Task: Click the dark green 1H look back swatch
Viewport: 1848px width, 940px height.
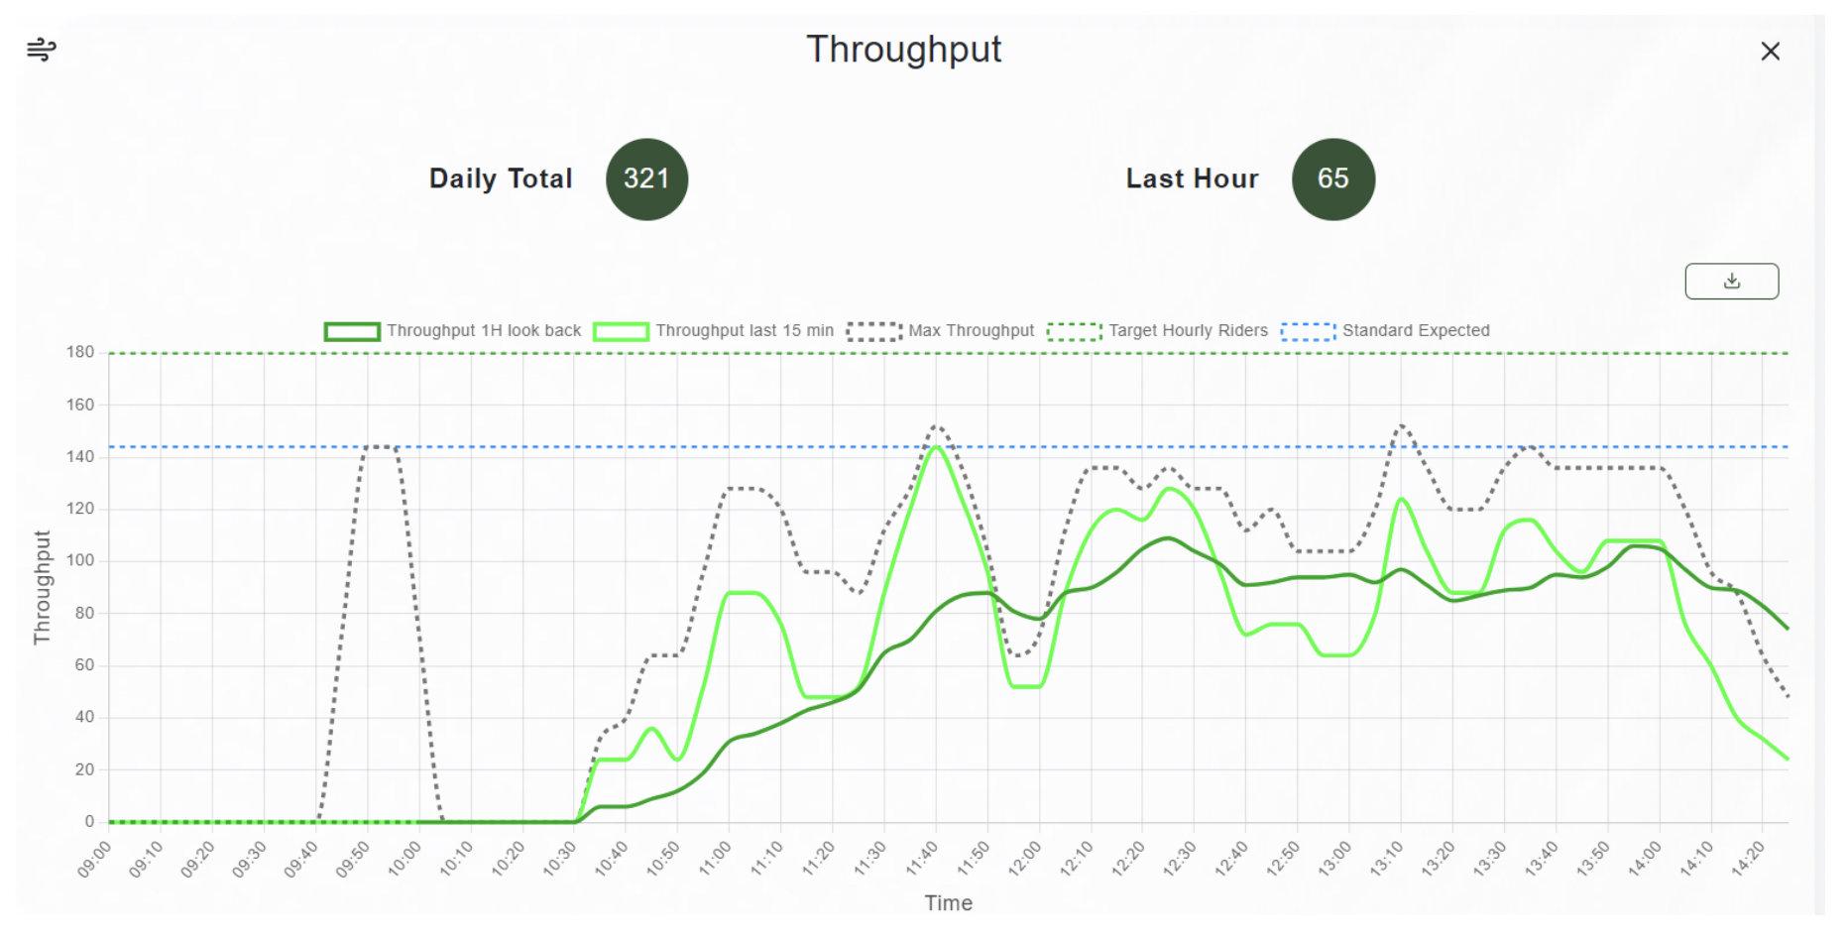Action: pos(352,331)
